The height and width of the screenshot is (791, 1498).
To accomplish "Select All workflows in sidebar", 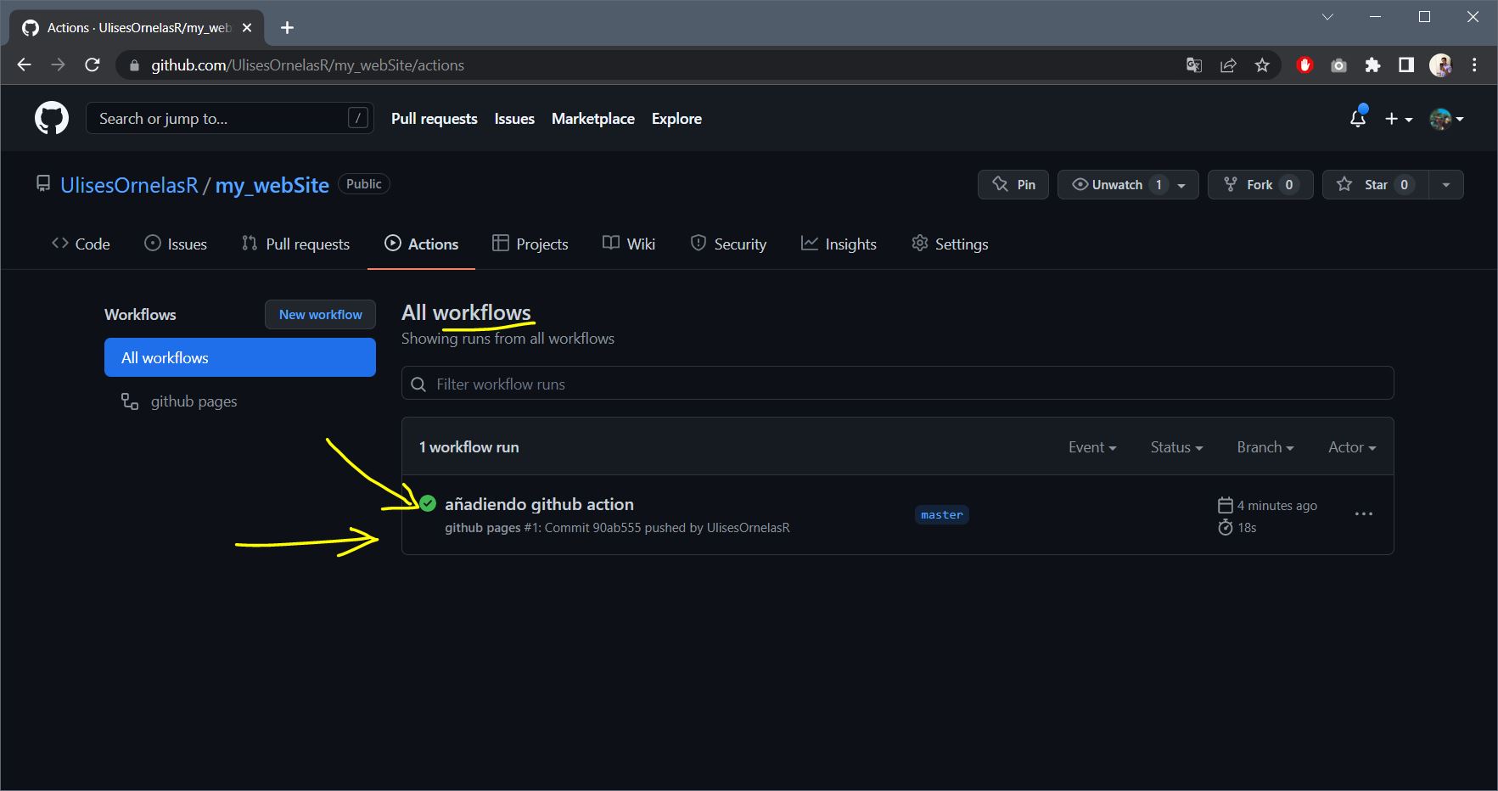I will coord(240,357).
